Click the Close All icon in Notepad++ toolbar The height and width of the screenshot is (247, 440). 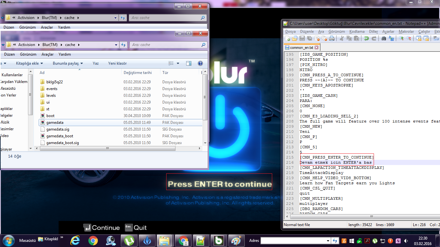click(x=324, y=38)
